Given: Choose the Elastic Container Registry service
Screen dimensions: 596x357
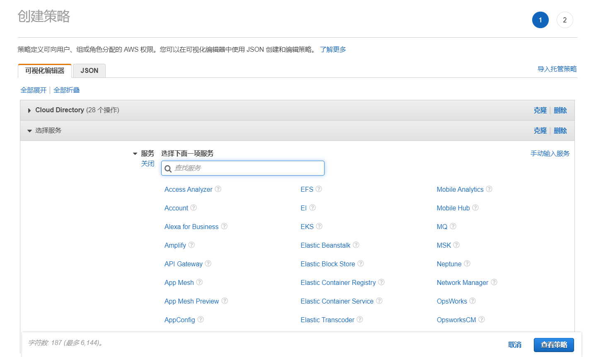Looking at the screenshot, I should [338, 282].
